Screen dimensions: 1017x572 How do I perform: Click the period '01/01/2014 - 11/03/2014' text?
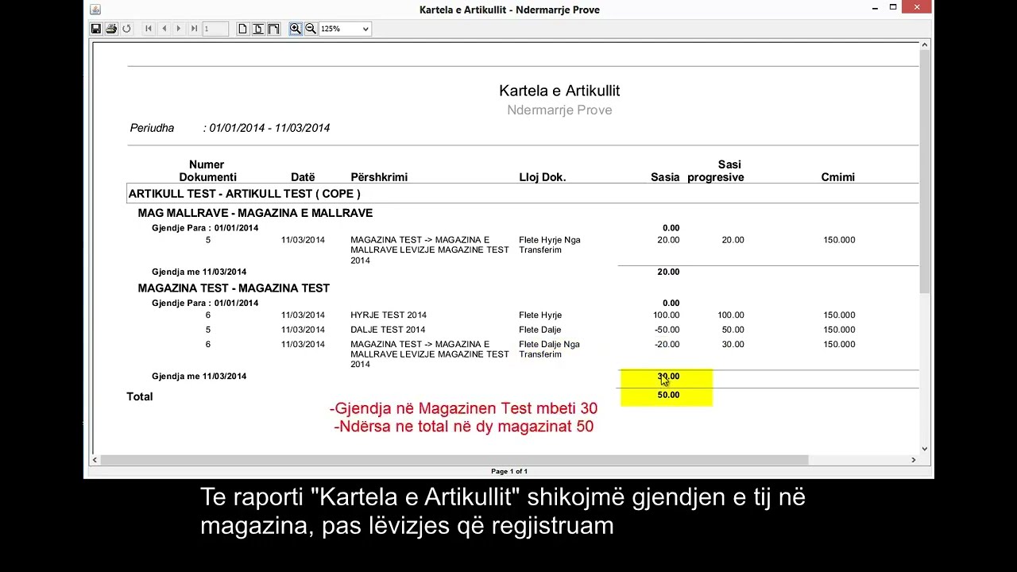coord(269,128)
